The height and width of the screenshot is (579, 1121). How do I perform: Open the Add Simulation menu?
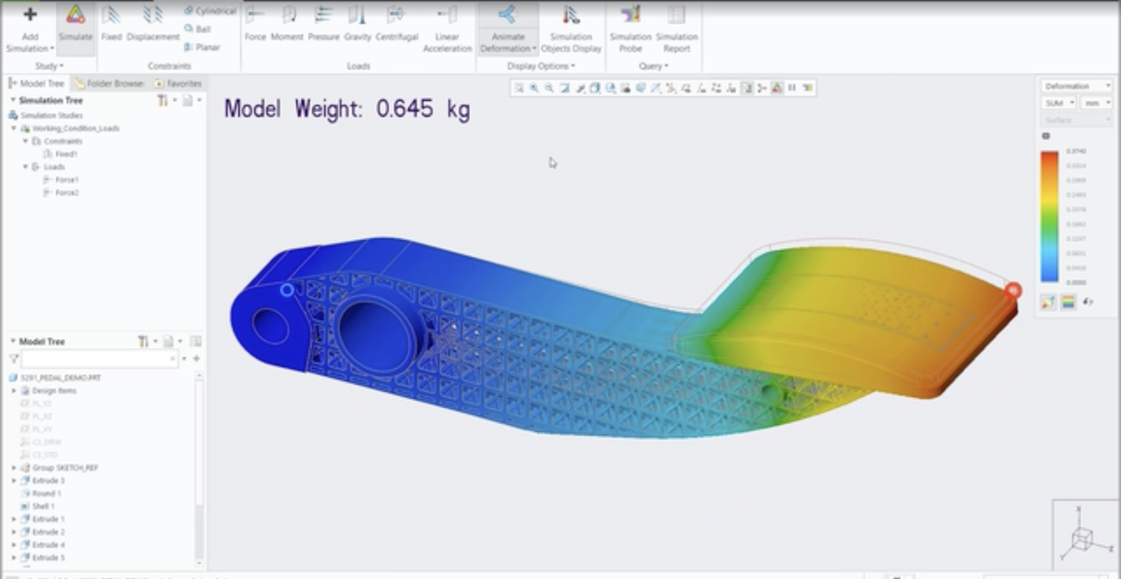point(29,26)
